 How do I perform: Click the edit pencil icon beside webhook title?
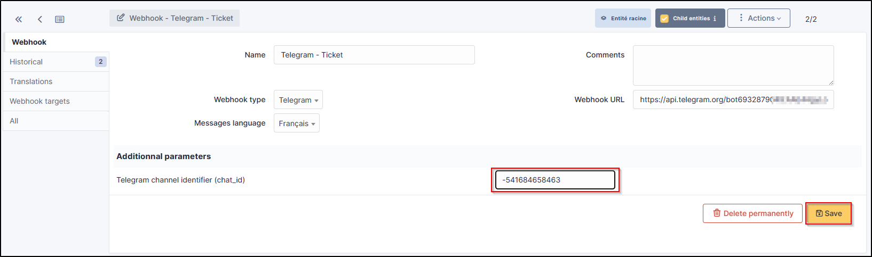121,18
